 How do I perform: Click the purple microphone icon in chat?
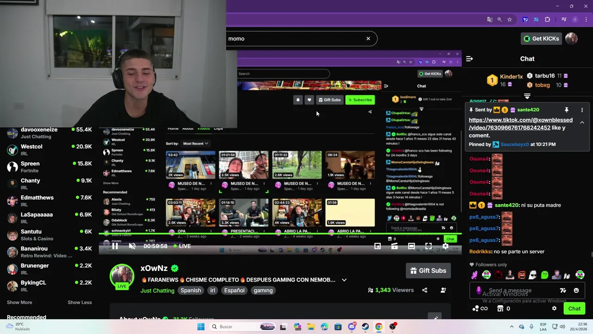tap(479, 290)
